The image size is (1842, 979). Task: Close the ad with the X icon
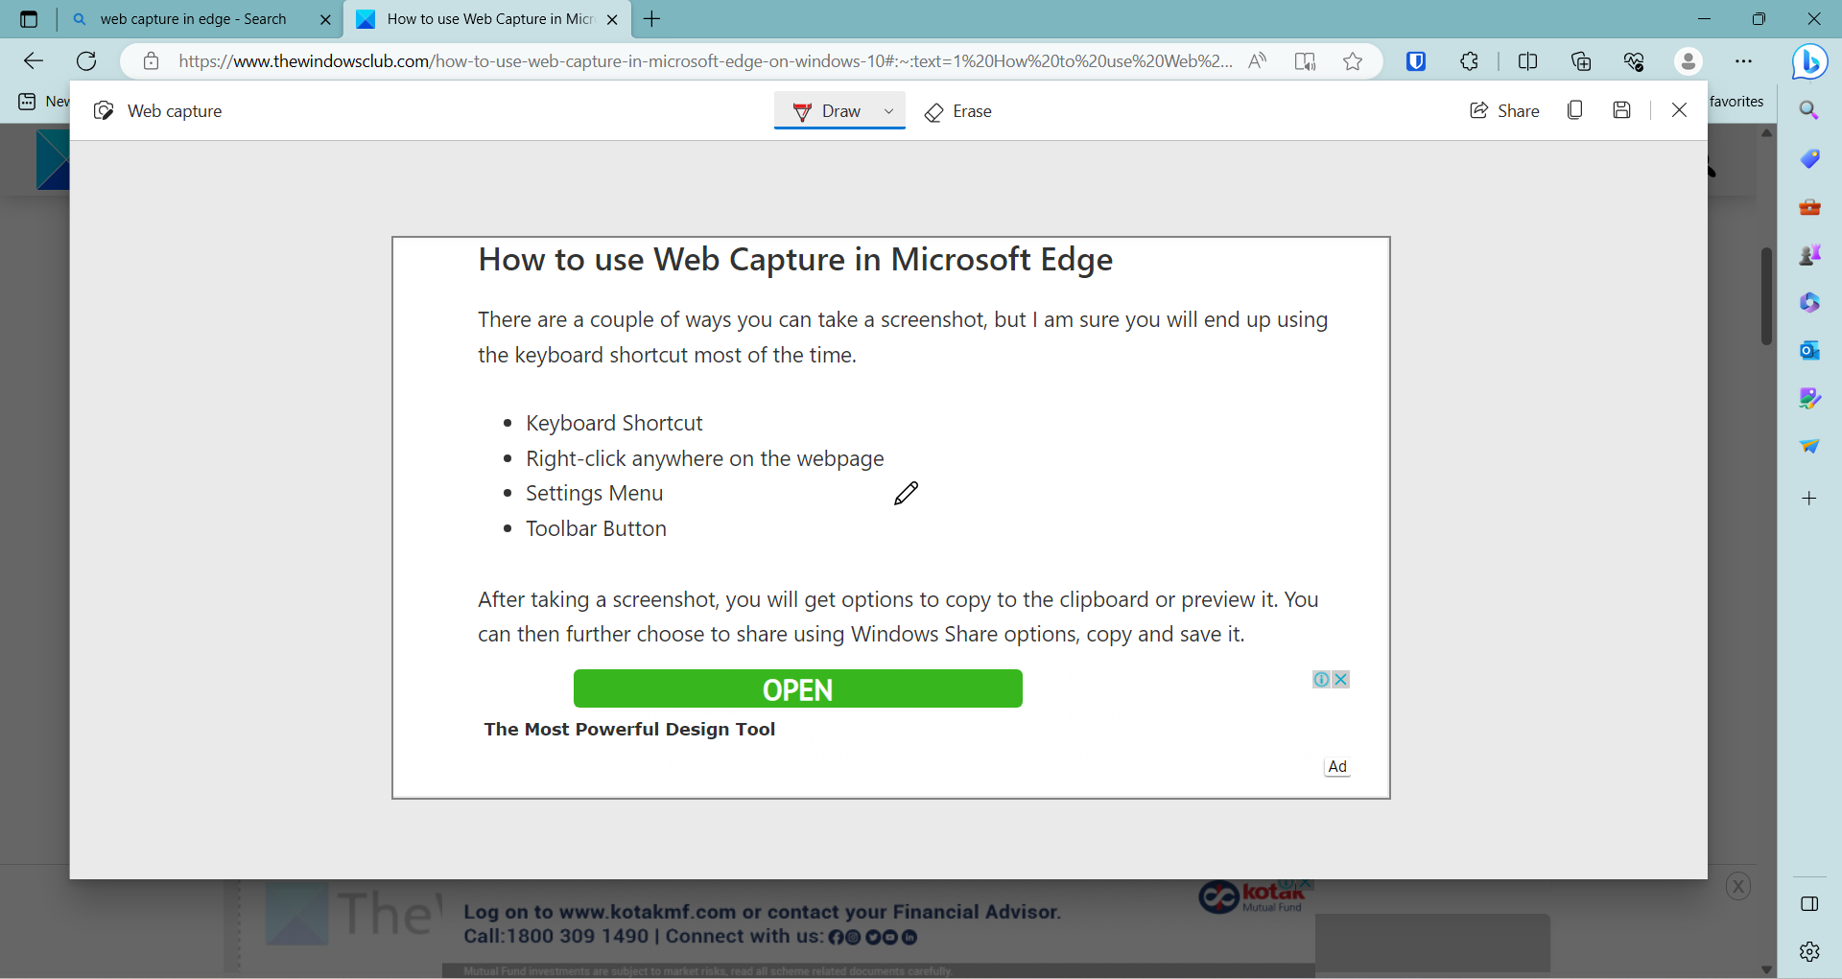coord(1341,679)
